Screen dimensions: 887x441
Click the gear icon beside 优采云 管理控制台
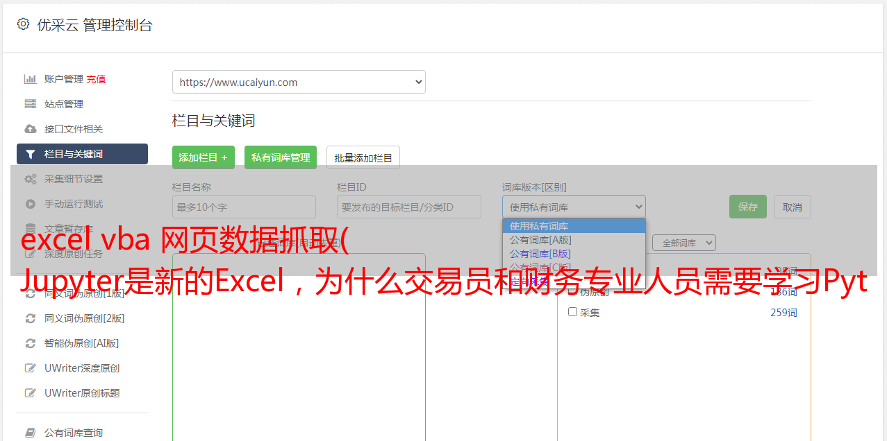tap(23, 24)
